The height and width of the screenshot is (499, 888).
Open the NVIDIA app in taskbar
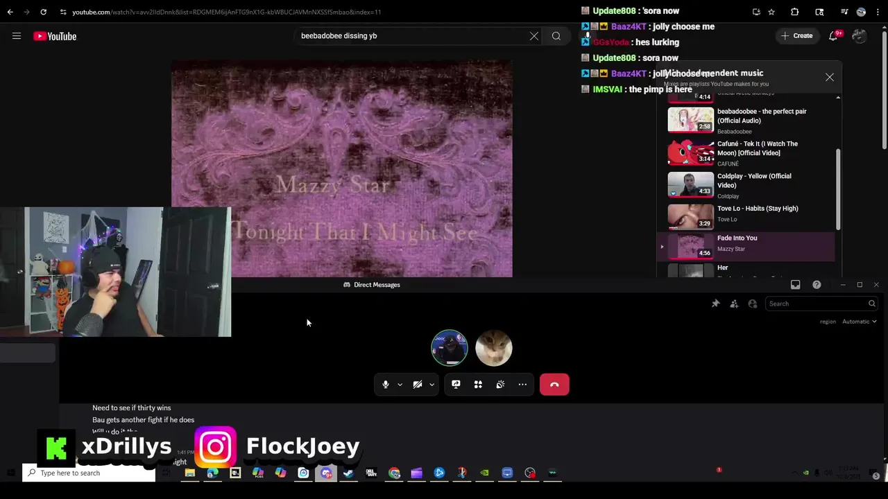484,473
